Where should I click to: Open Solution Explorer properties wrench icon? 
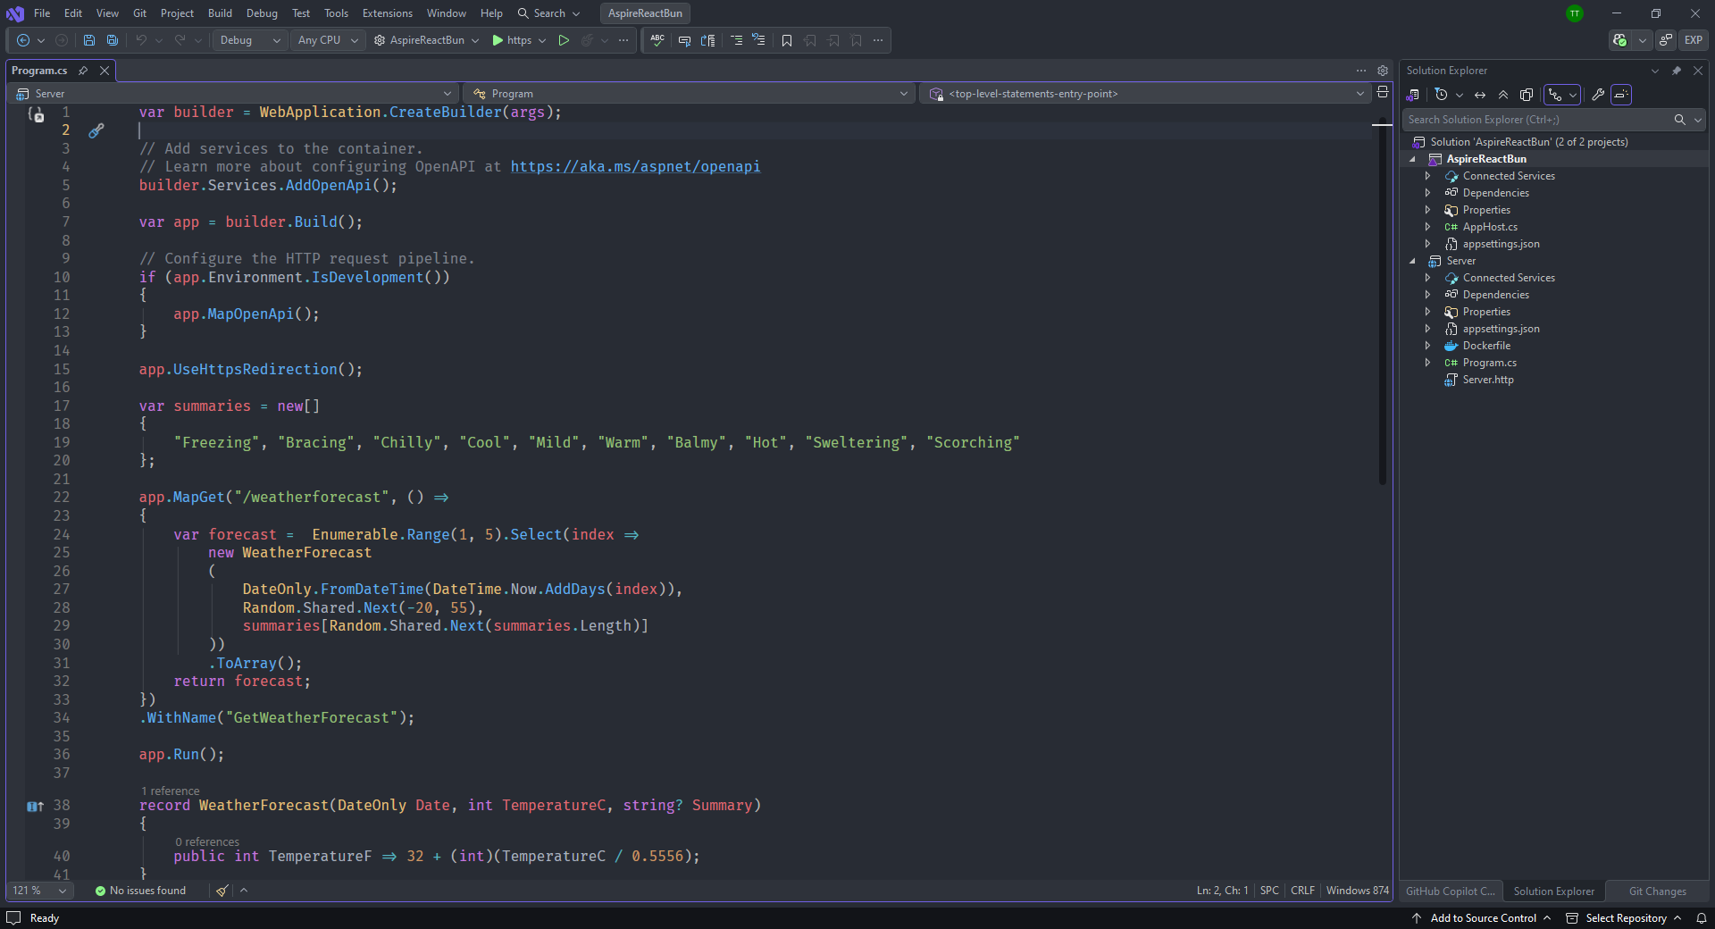point(1598,95)
